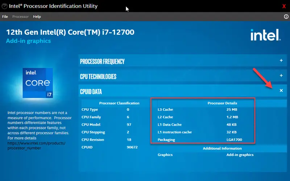
Task: Click the Graphics label
Action: (x=165, y=155)
